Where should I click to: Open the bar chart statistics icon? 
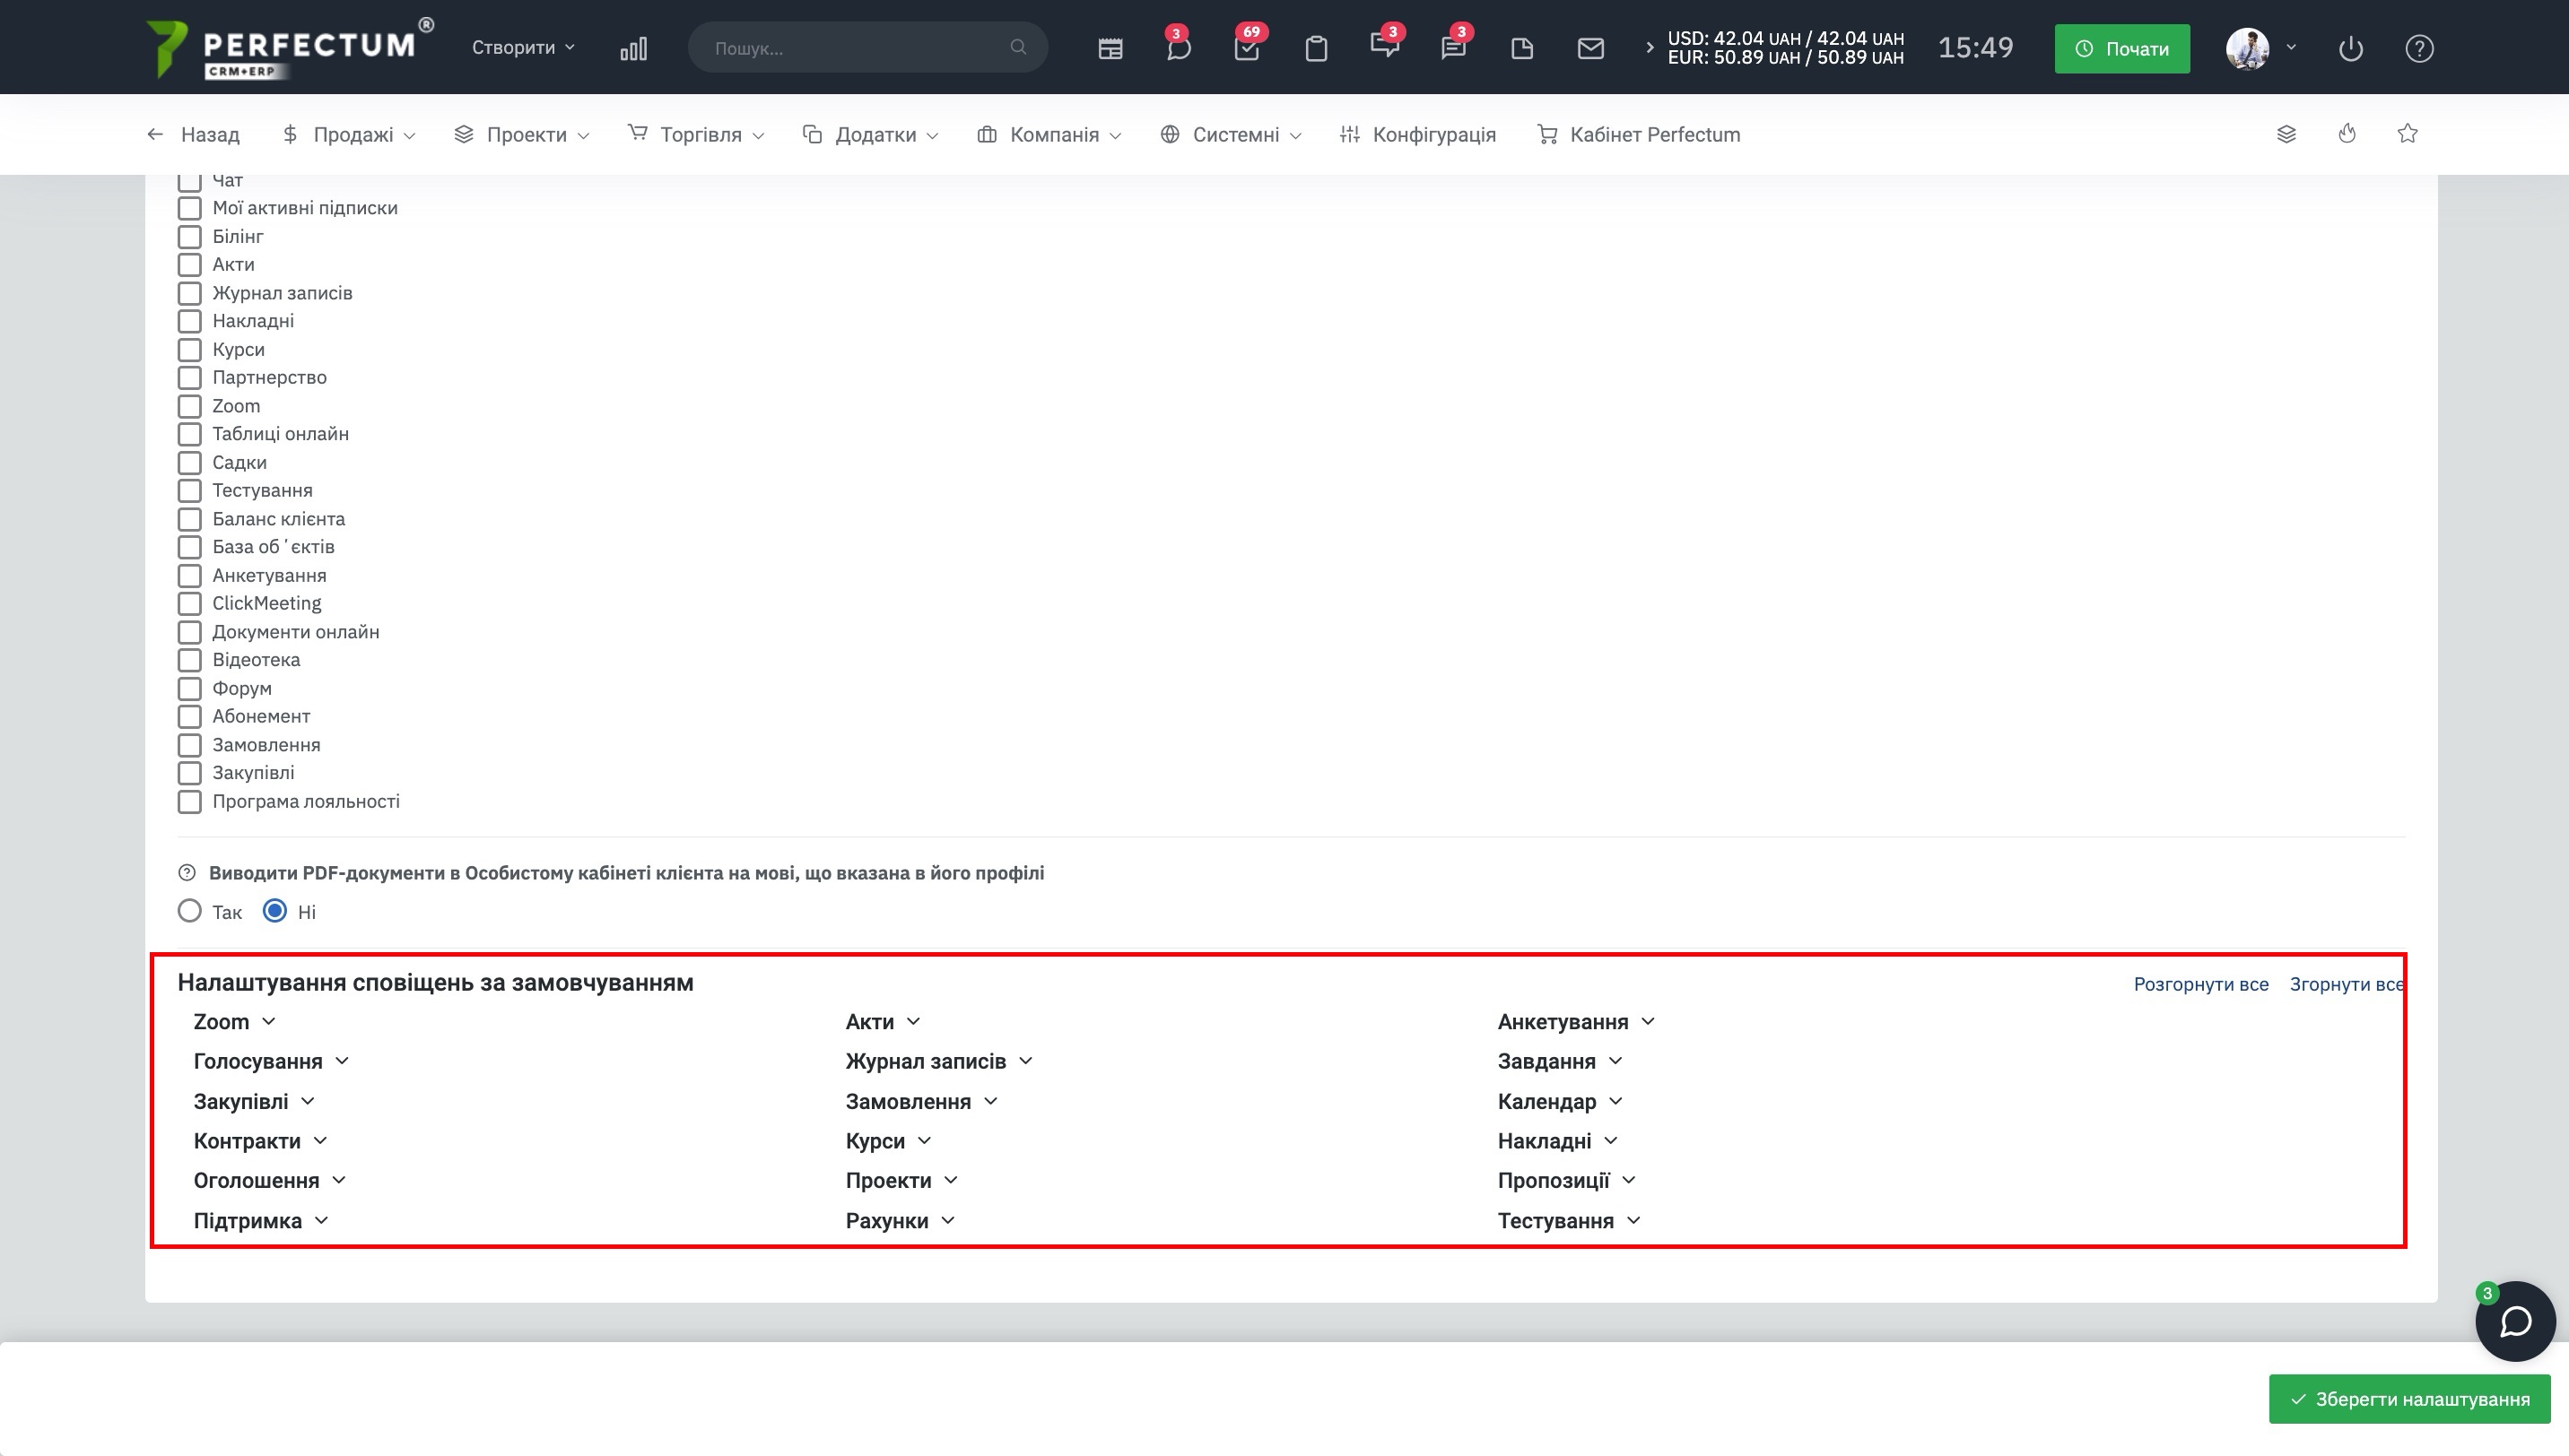pyautogui.click(x=633, y=48)
